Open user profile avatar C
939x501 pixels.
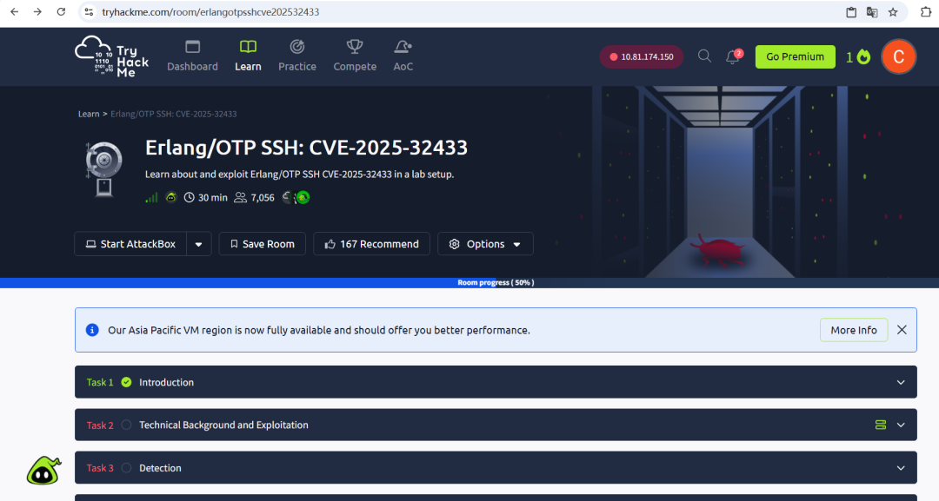[898, 56]
